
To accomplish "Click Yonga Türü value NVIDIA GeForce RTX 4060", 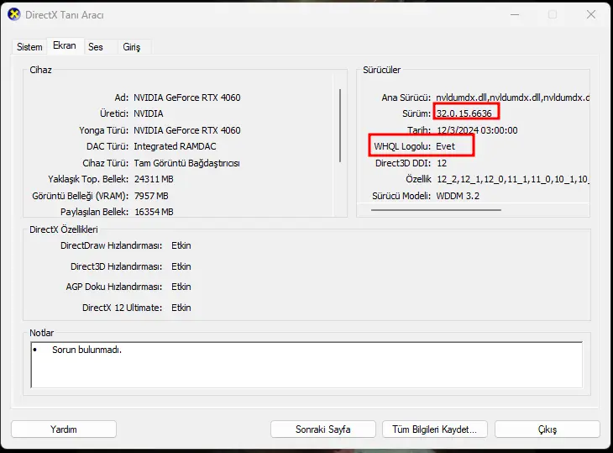I will coord(187,130).
